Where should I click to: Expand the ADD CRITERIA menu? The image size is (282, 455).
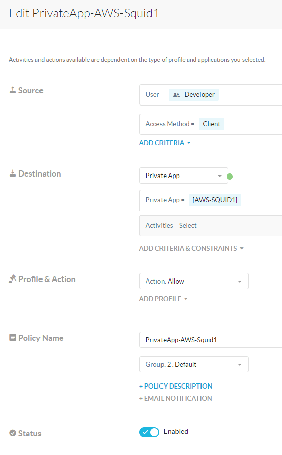165,143
